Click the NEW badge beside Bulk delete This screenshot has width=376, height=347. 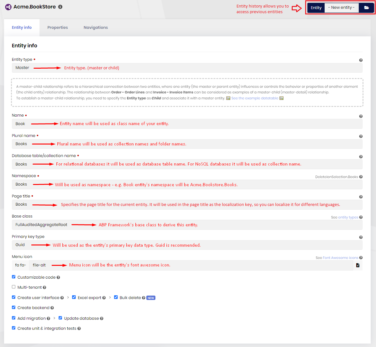[x=151, y=298]
